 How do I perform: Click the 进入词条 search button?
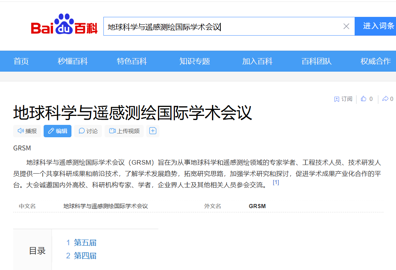coord(376,26)
